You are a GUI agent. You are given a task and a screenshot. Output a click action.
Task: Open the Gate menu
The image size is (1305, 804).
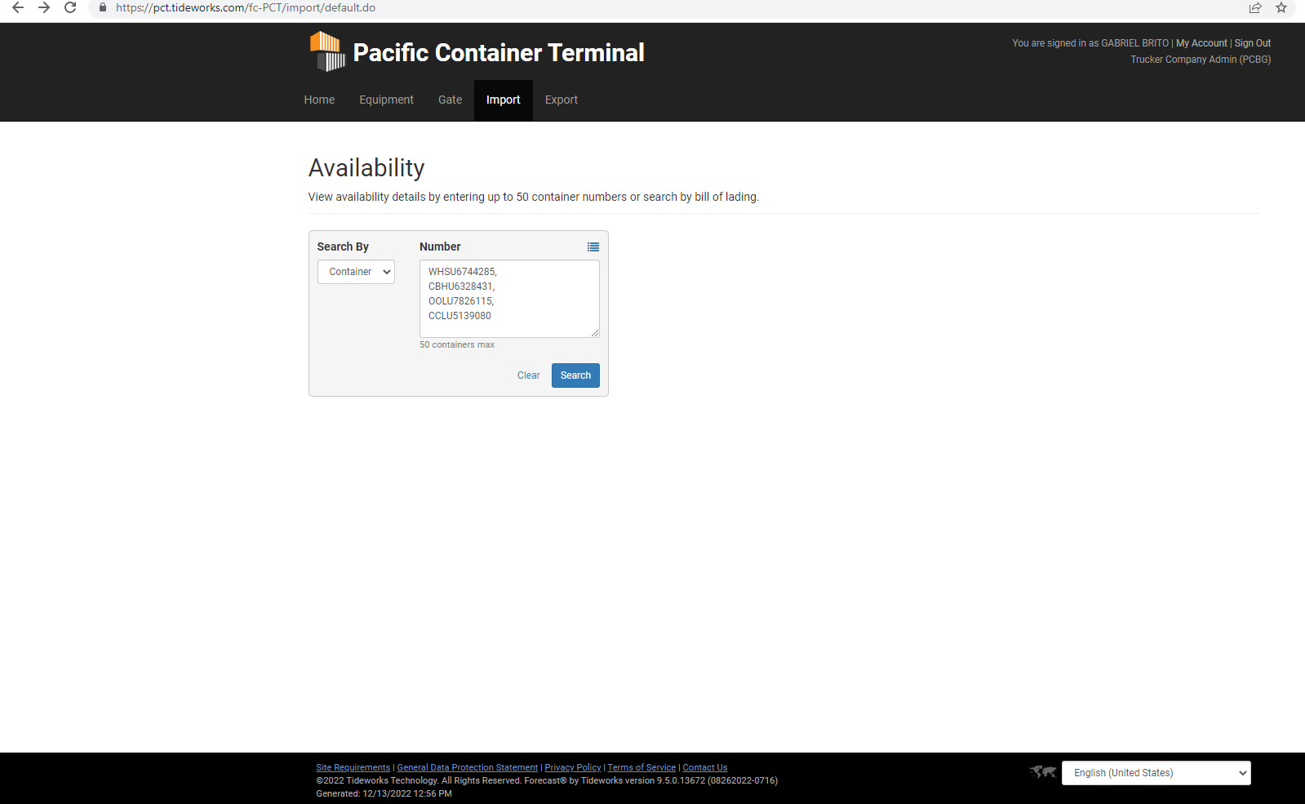450,100
